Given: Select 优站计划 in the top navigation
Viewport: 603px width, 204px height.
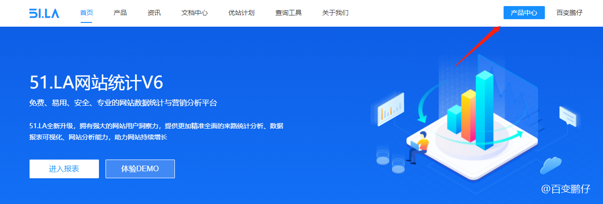Looking at the screenshot, I should pyautogui.click(x=241, y=13).
